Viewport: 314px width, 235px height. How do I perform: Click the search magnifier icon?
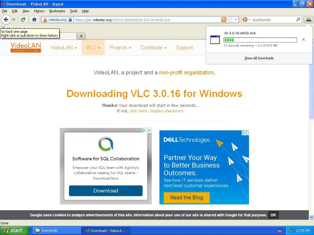coord(298,19)
